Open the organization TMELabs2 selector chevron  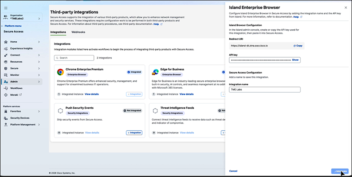[x=39, y=19]
